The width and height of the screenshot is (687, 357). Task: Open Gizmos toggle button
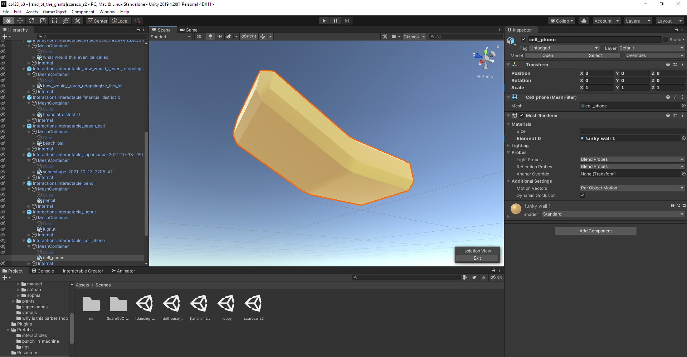(x=411, y=37)
